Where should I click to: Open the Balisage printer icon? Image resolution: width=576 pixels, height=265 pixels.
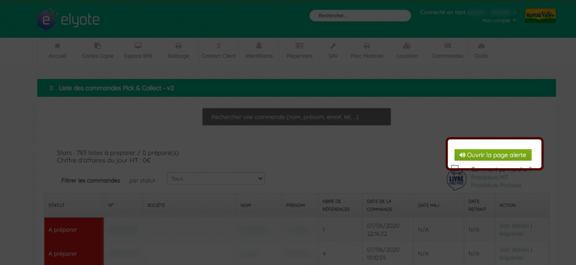click(x=178, y=46)
